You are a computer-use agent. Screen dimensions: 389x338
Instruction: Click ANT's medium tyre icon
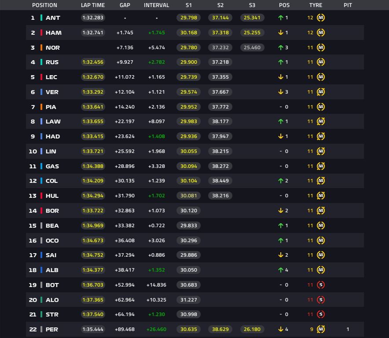tap(321, 18)
